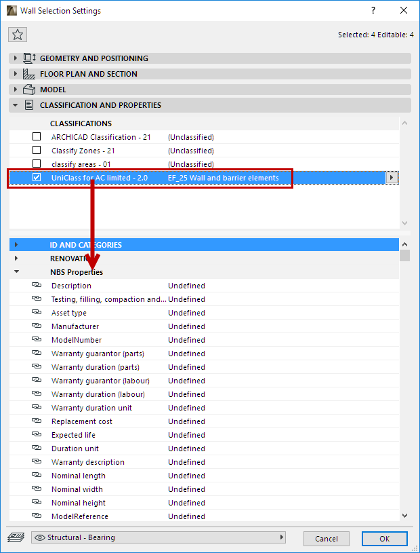Click the link icon beside Nominal height
This screenshot has height=553, width=420.
coord(37,503)
